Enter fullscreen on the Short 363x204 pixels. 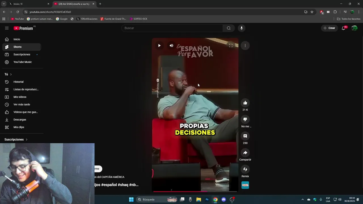click(231, 46)
